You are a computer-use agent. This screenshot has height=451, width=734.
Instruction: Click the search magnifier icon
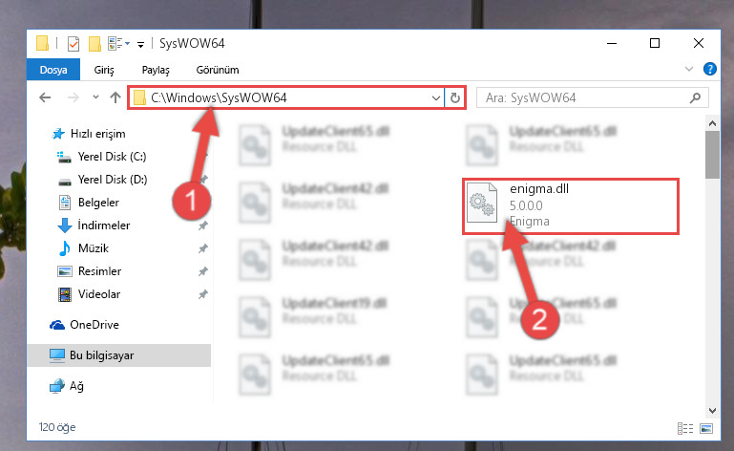coord(695,98)
